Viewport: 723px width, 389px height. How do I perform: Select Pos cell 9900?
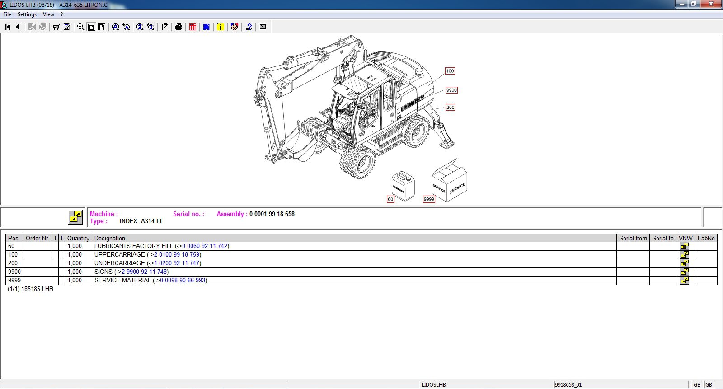[14, 272]
